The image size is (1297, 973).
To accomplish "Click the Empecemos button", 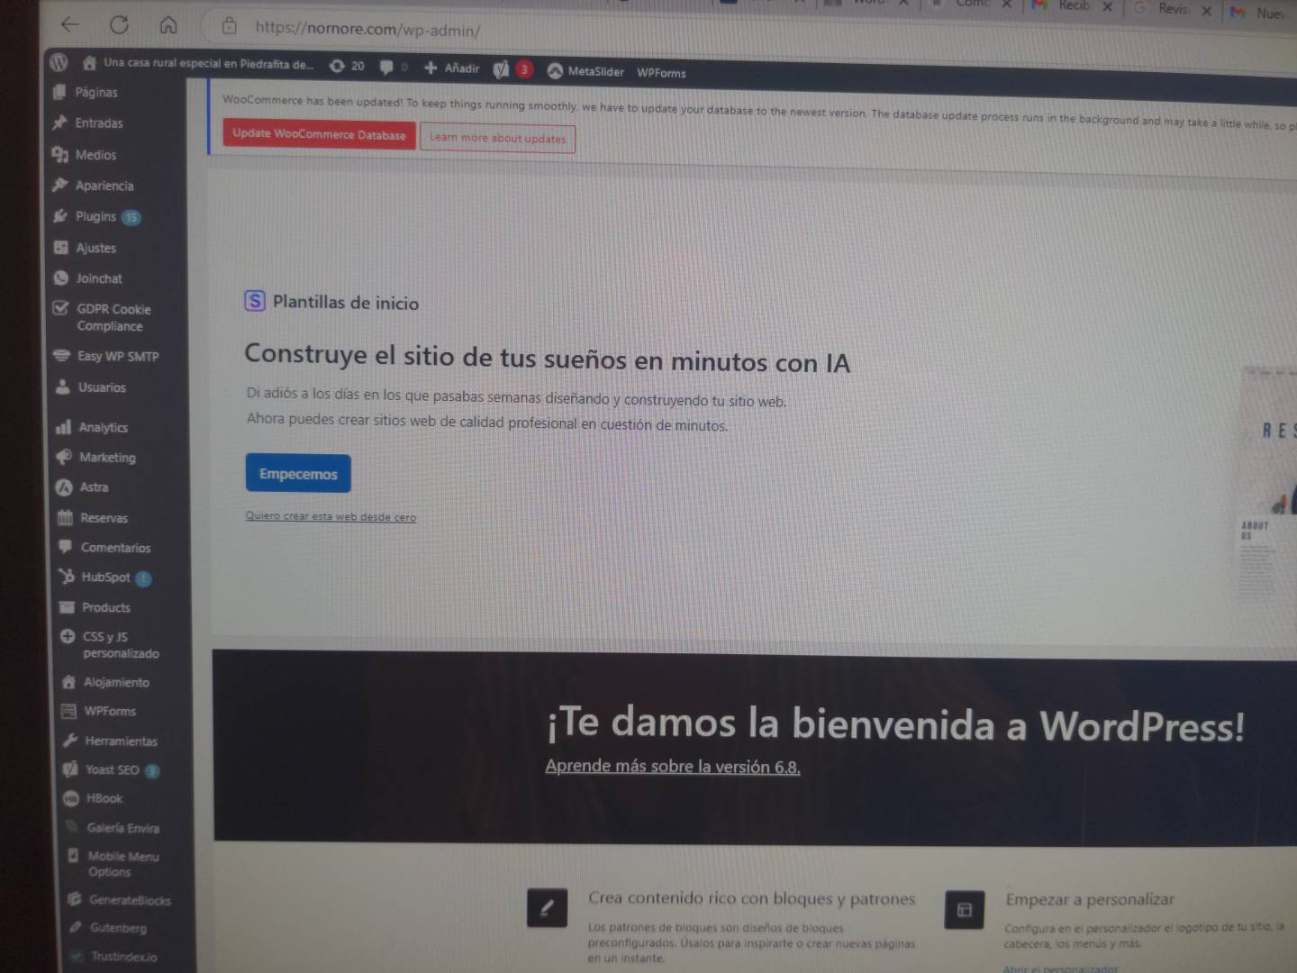I will pos(298,473).
